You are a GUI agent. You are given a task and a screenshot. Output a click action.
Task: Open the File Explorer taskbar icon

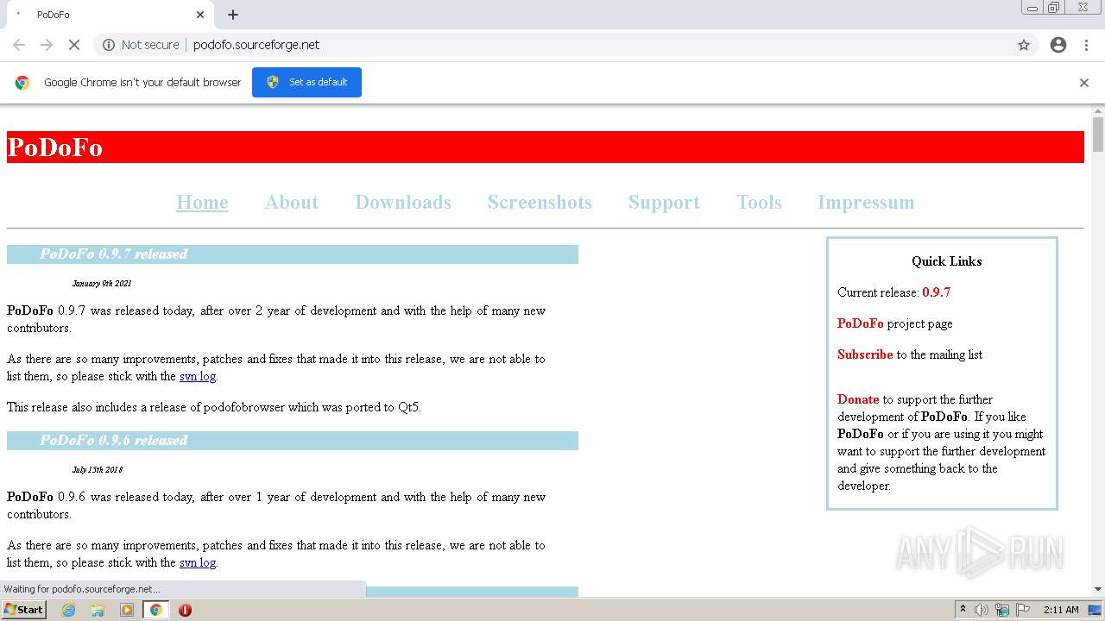98,610
